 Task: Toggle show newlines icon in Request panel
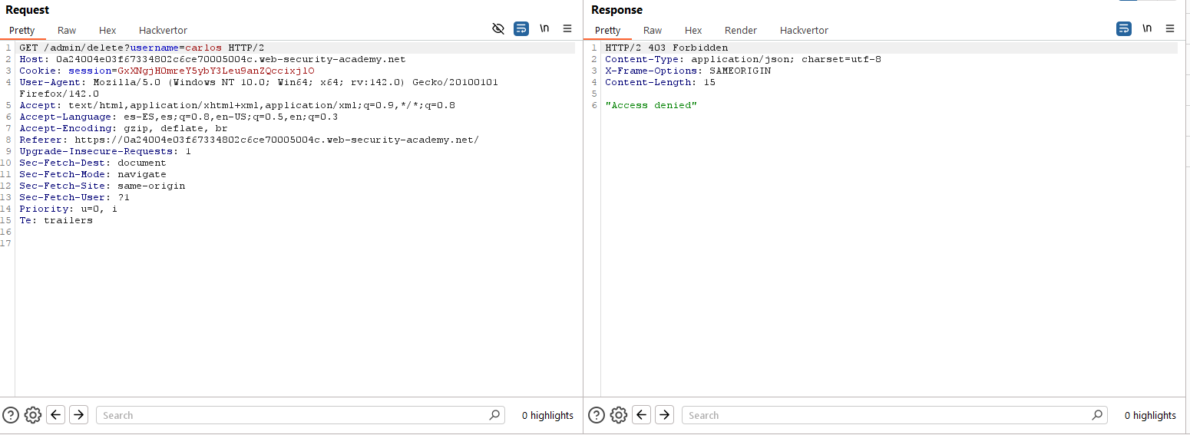click(x=544, y=29)
